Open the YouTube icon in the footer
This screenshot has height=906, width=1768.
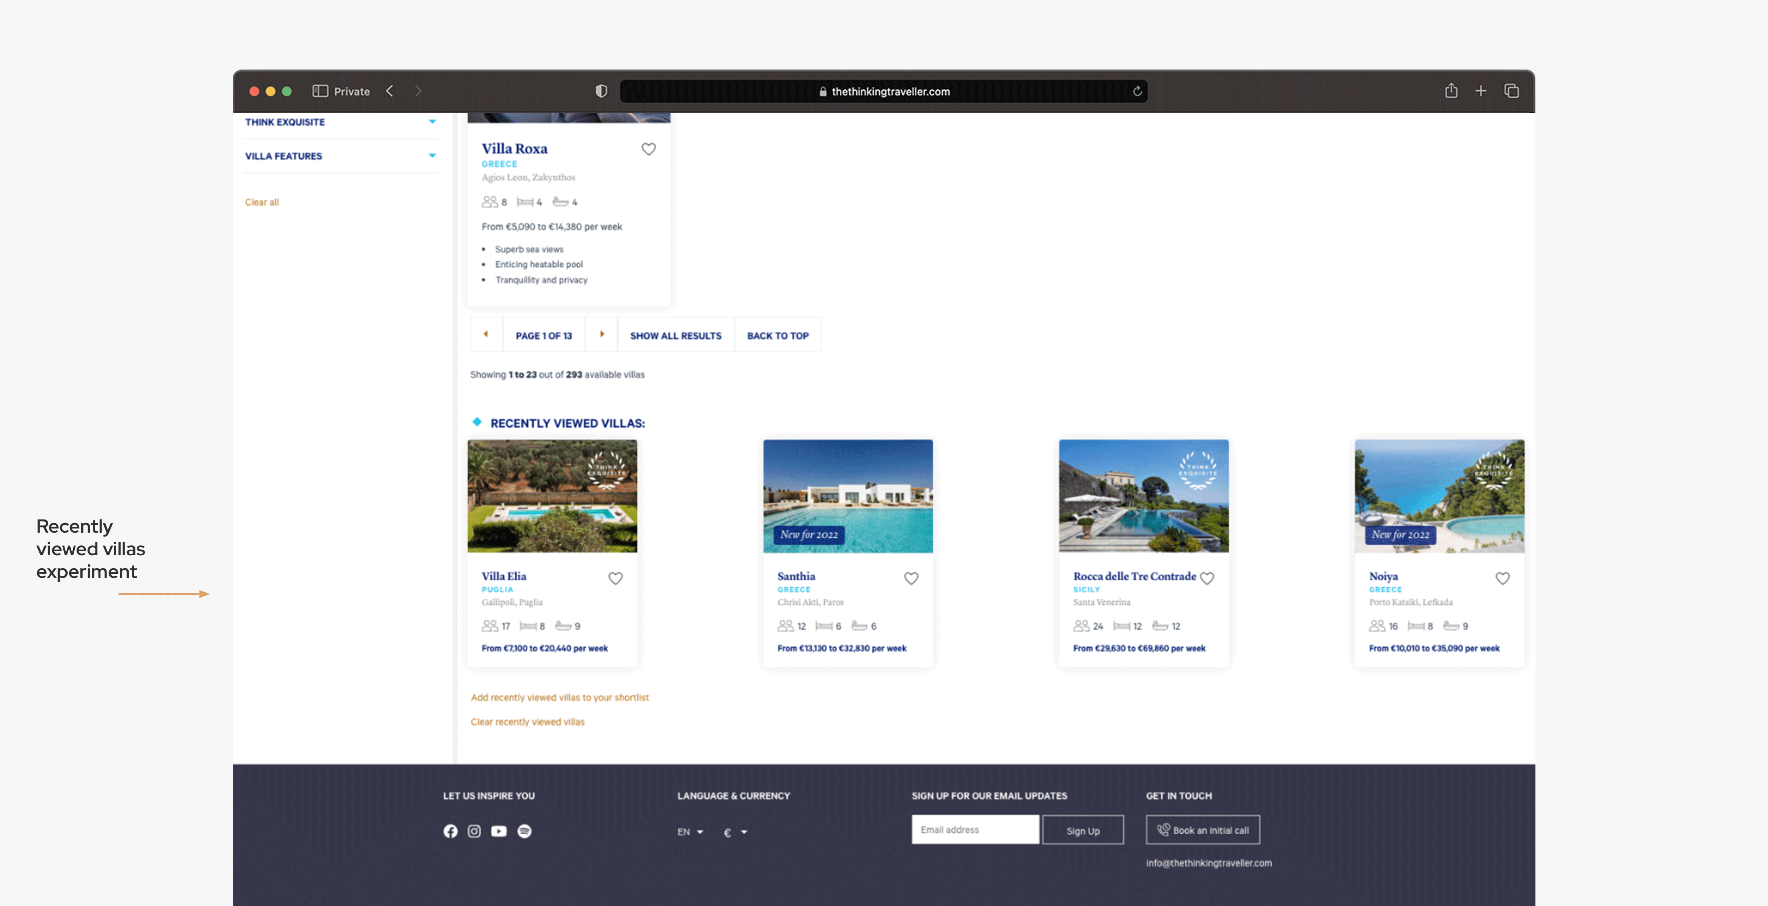[499, 831]
